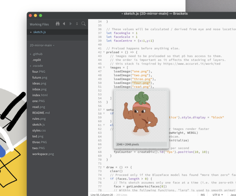This screenshot has height=196, width=236.
Task: Open search with the magnifying glass icon
Action: [83, 24]
